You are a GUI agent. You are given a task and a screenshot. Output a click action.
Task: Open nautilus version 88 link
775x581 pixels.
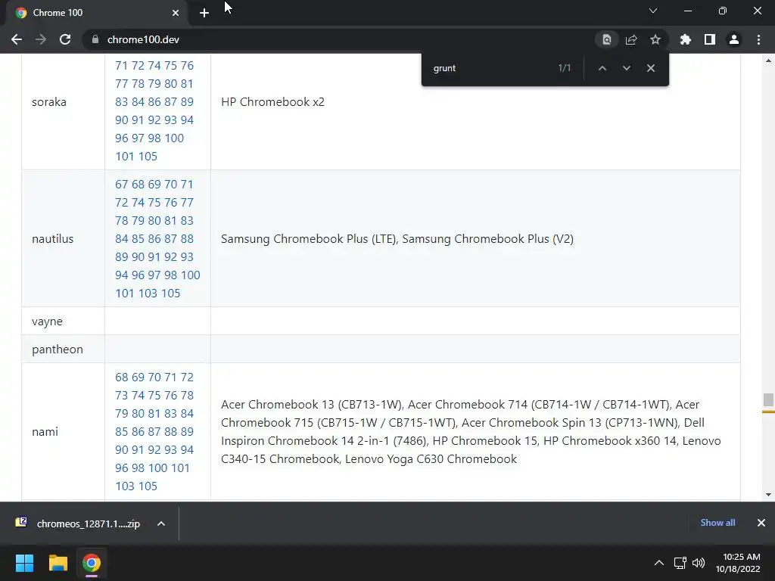tap(187, 238)
